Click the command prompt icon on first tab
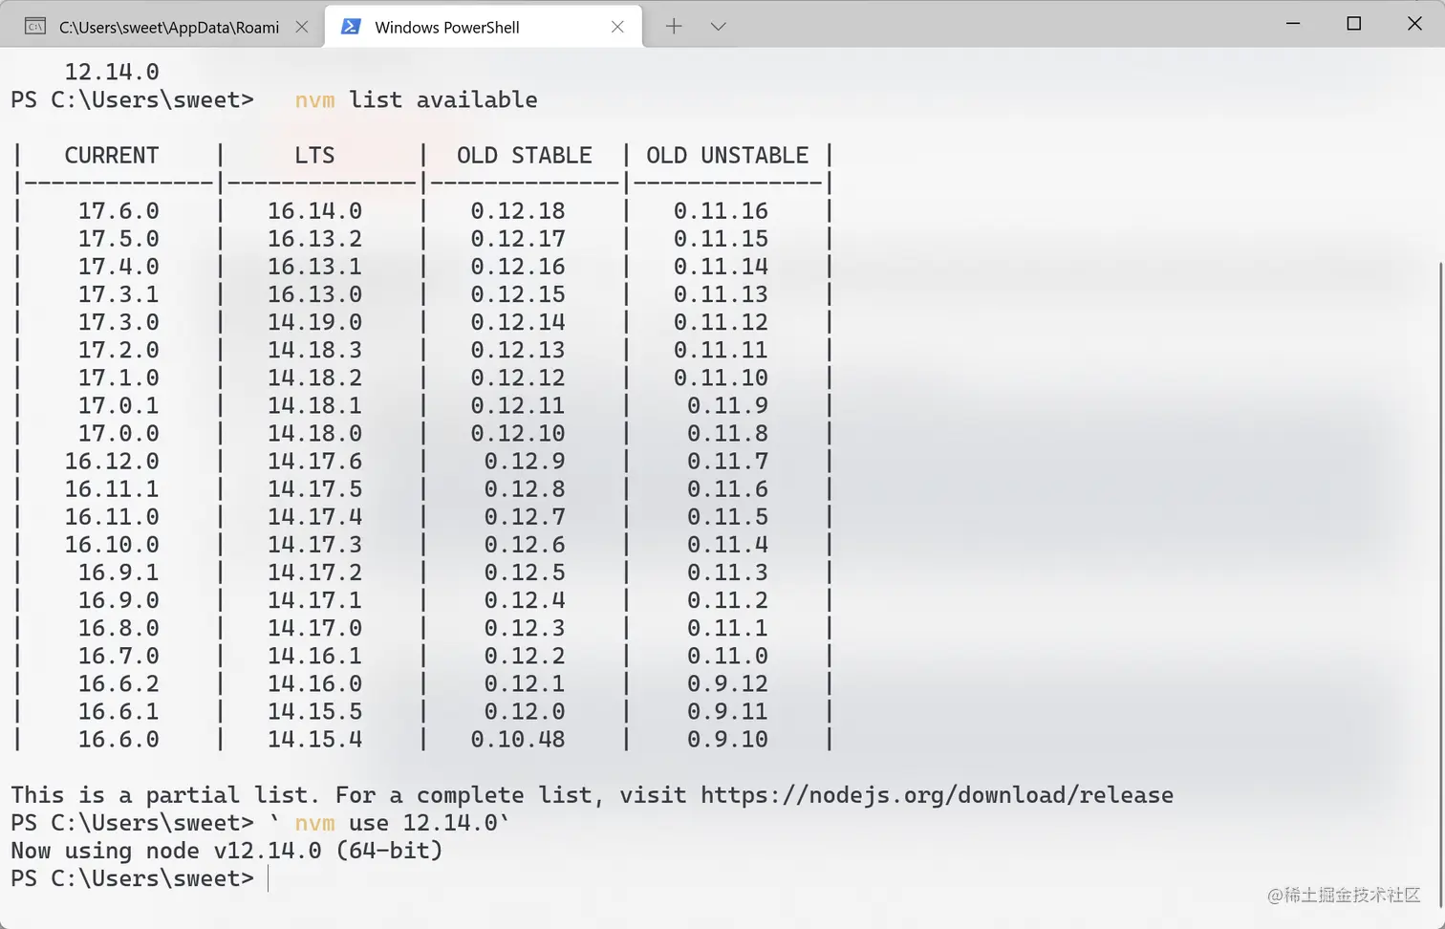The image size is (1445, 929). (35, 27)
